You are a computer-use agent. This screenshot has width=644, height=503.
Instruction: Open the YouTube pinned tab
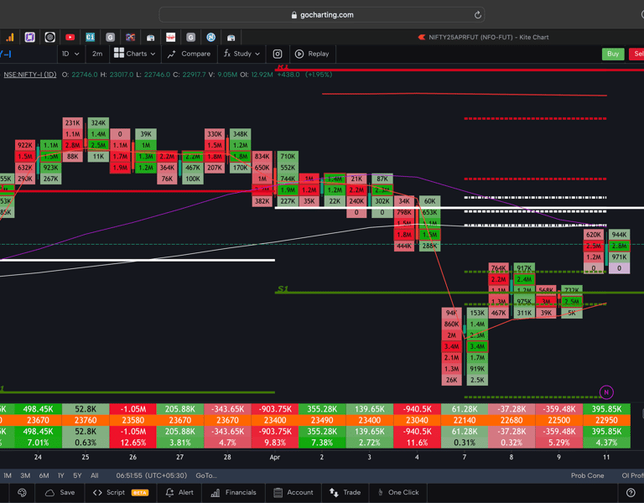click(70, 38)
